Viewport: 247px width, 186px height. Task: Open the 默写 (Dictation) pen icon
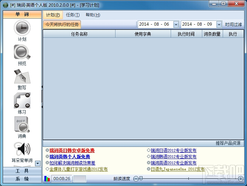coord(22,76)
